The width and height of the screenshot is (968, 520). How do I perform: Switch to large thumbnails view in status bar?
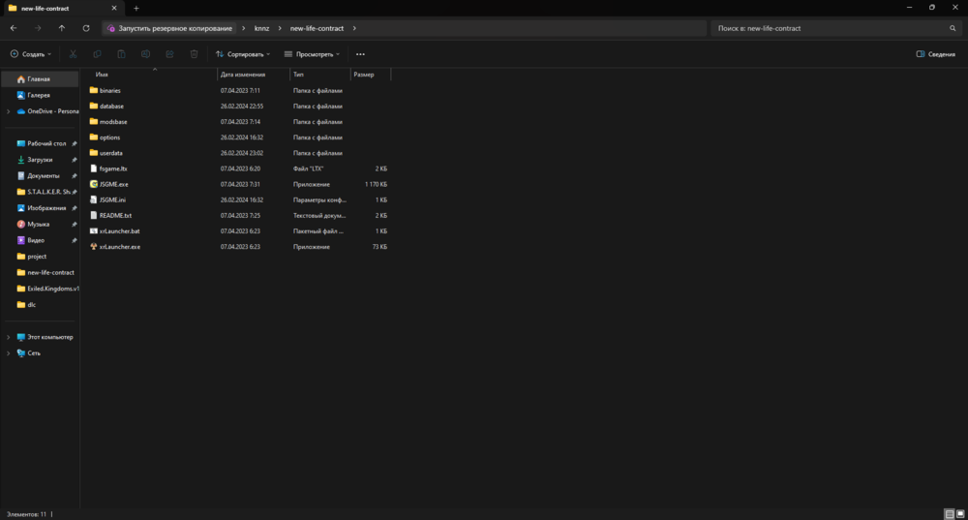pyautogui.click(x=959, y=514)
